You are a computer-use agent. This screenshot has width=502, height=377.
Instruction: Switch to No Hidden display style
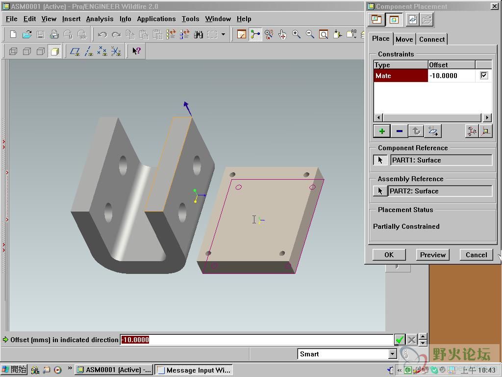click(x=41, y=51)
